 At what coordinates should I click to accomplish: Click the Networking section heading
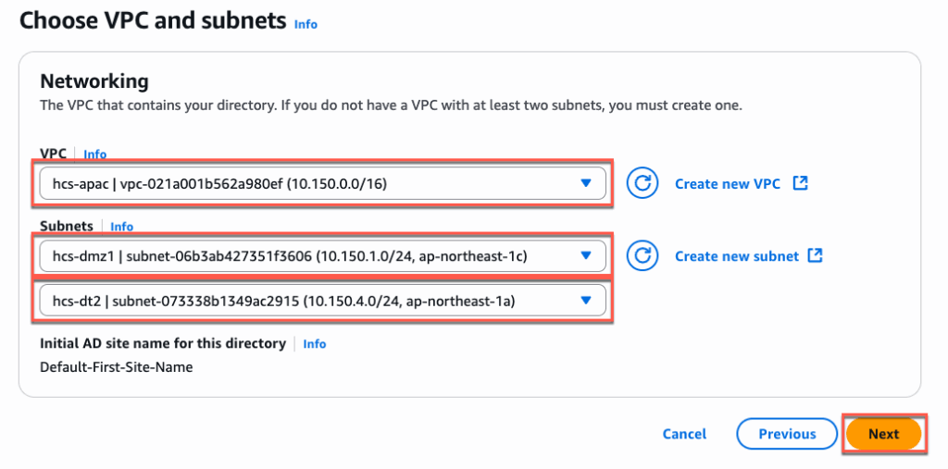tap(94, 80)
